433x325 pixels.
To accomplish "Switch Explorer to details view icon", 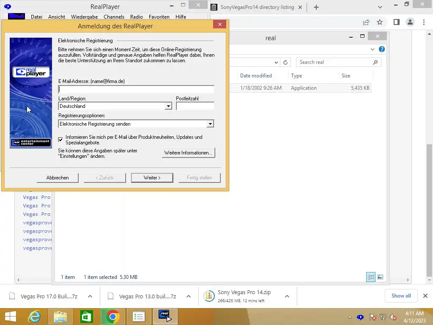I will pyautogui.click(x=370, y=277).
